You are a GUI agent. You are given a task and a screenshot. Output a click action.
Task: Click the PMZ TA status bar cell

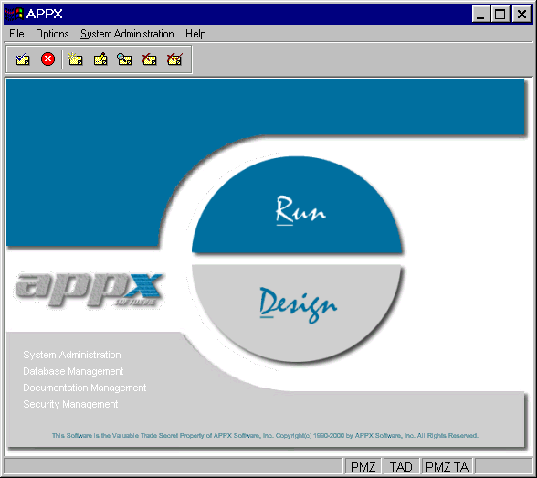click(x=447, y=467)
